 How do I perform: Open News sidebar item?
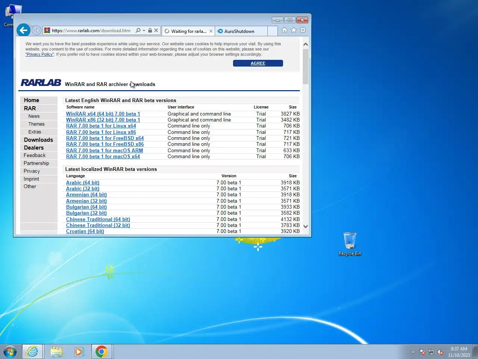pos(34,116)
